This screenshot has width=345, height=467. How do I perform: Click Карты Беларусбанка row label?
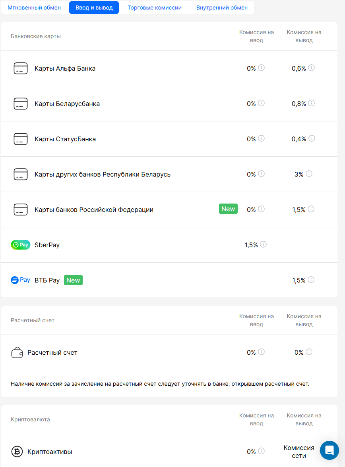click(67, 104)
